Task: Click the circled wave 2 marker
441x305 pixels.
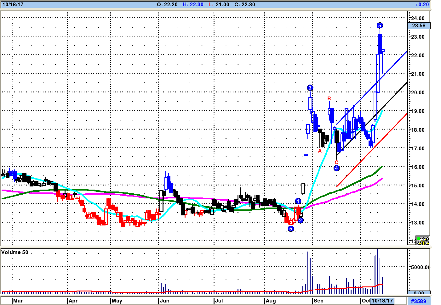Action: tap(301, 220)
